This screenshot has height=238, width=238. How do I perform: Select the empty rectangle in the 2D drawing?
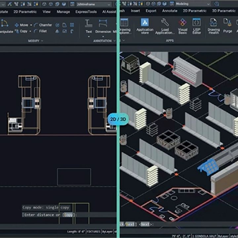coord(74,177)
